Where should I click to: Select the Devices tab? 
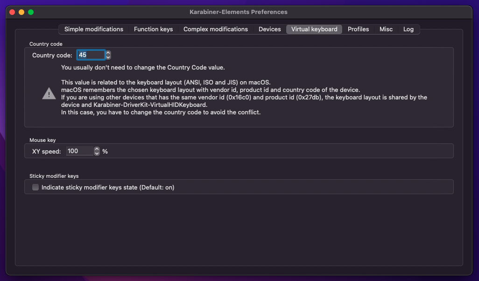click(270, 29)
